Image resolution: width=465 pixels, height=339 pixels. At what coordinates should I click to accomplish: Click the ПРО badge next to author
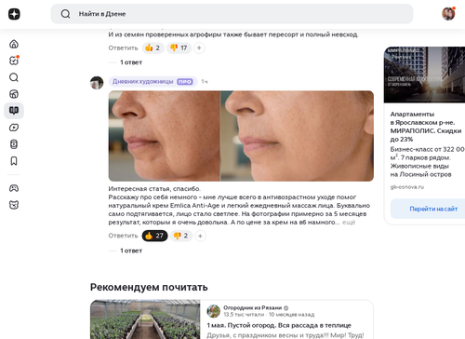185,82
